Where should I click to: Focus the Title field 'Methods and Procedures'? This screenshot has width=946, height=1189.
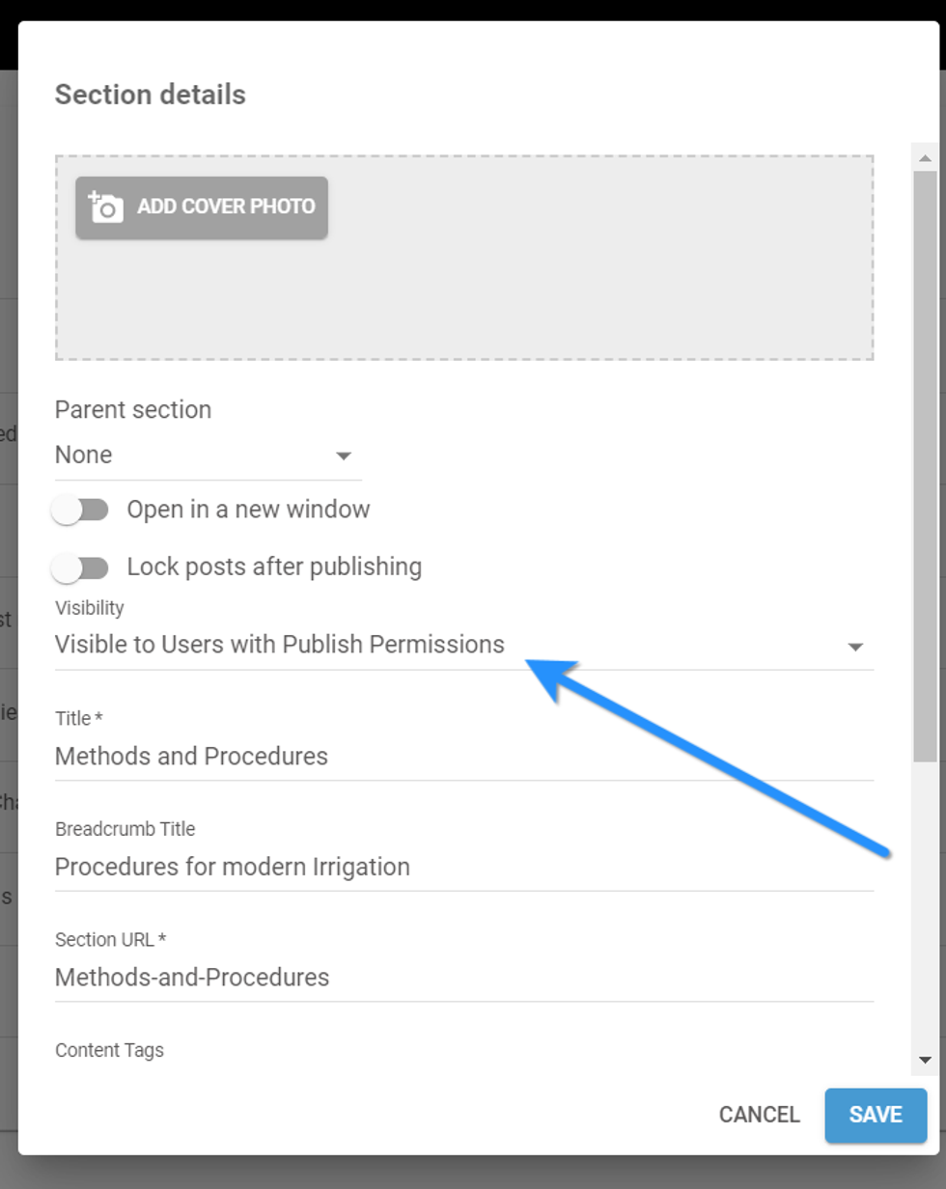coord(463,757)
